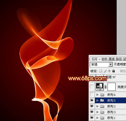Lock transparent pixels icon
126x121 pixels.
(x=100, y=71)
